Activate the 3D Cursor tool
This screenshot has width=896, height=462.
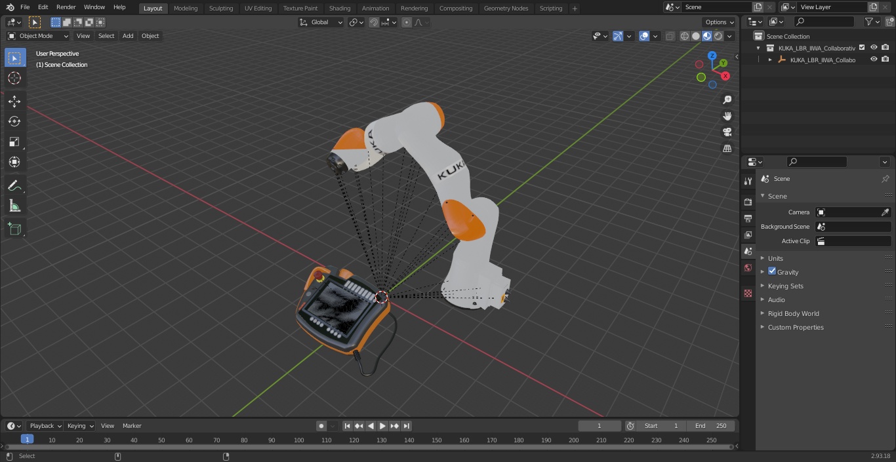(x=14, y=78)
